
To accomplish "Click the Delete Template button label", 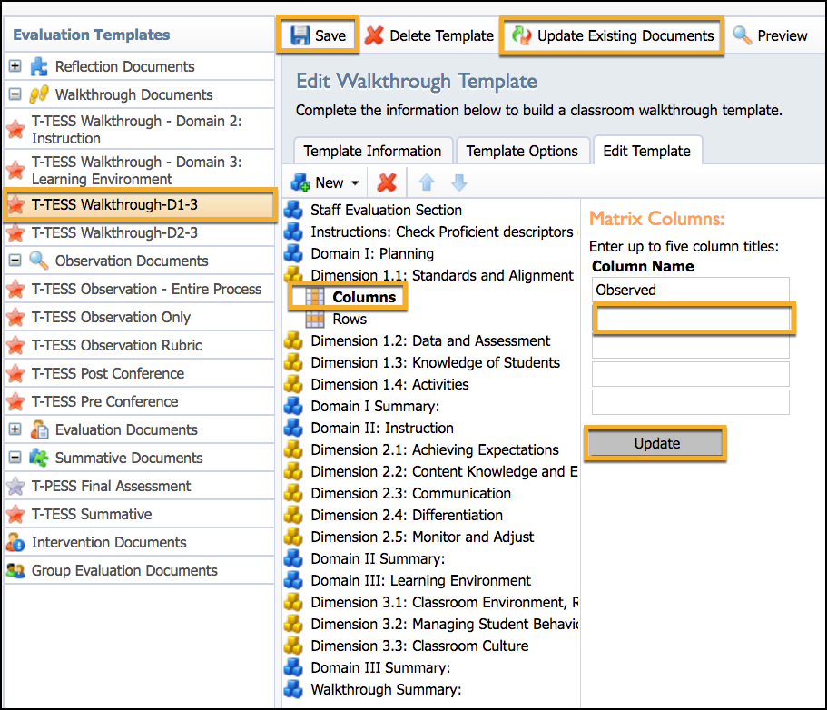I will coord(441,36).
